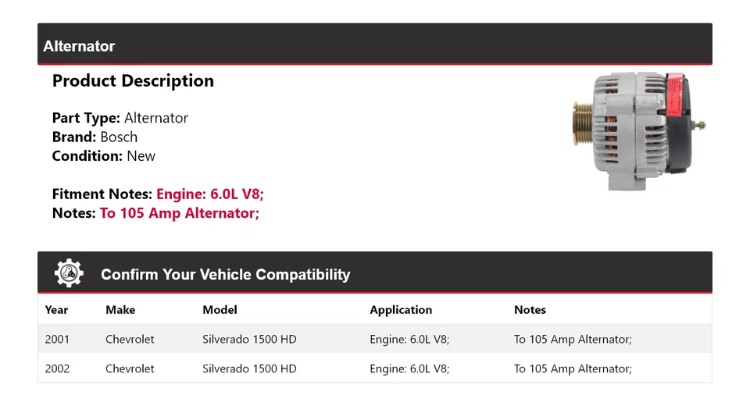Image resolution: width=750 pixels, height=406 pixels.
Task: Click the Part Type: Alternator line
Action: tap(120, 119)
